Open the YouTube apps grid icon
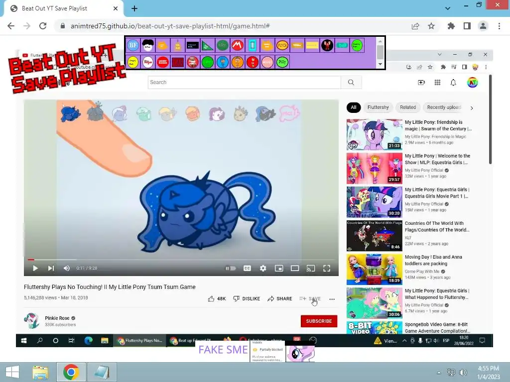 (437, 83)
